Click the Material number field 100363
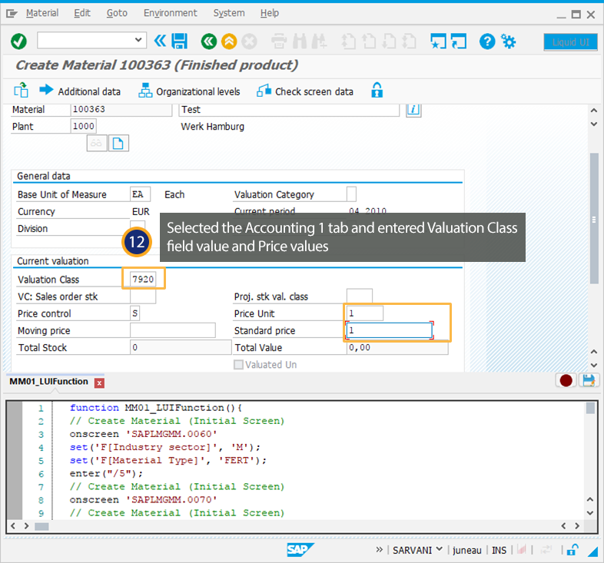 pos(121,110)
